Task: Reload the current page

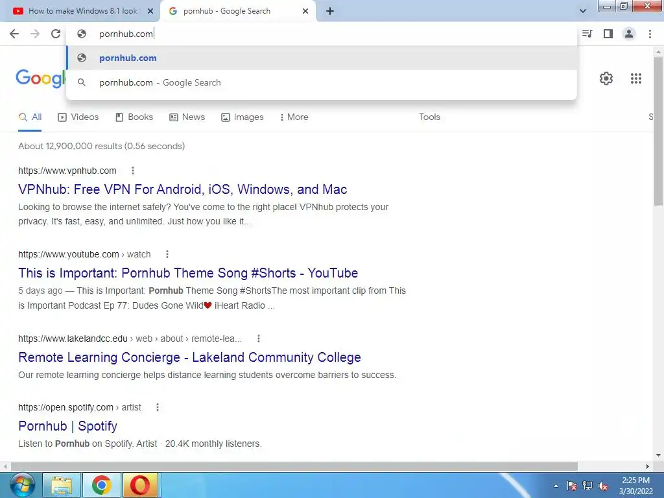Action: (x=56, y=34)
